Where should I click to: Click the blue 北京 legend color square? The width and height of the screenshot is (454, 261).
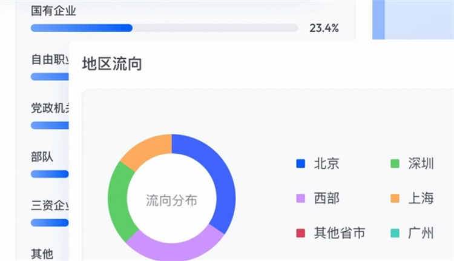tap(300, 164)
